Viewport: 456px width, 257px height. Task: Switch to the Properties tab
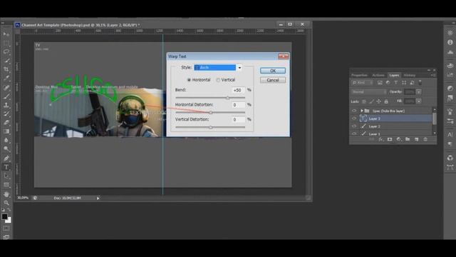coord(359,76)
